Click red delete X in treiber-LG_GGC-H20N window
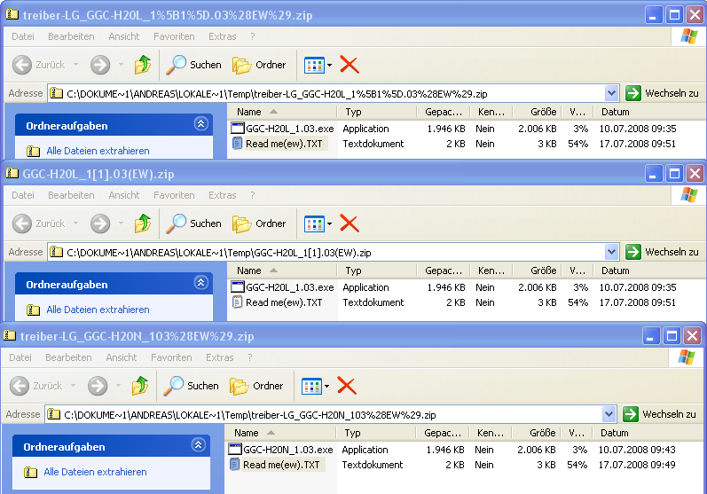Image resolution: width=707 pixels, height=494 pixels. click(x=347, y=386)
